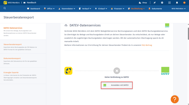Expand the Office dropdown menu

(x=49, y=9)
